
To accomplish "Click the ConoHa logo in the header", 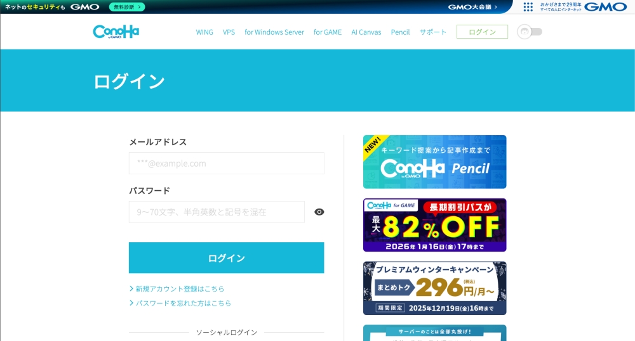I will (x=116, y=32).
